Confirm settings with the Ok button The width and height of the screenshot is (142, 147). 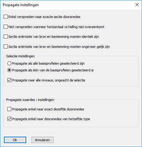(15, 140)
